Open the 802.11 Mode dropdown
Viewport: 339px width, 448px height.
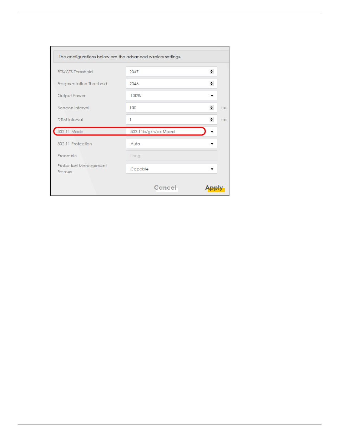[171, 131]
